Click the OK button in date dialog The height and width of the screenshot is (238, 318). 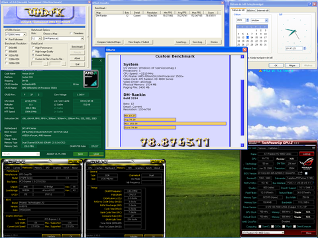276,65
